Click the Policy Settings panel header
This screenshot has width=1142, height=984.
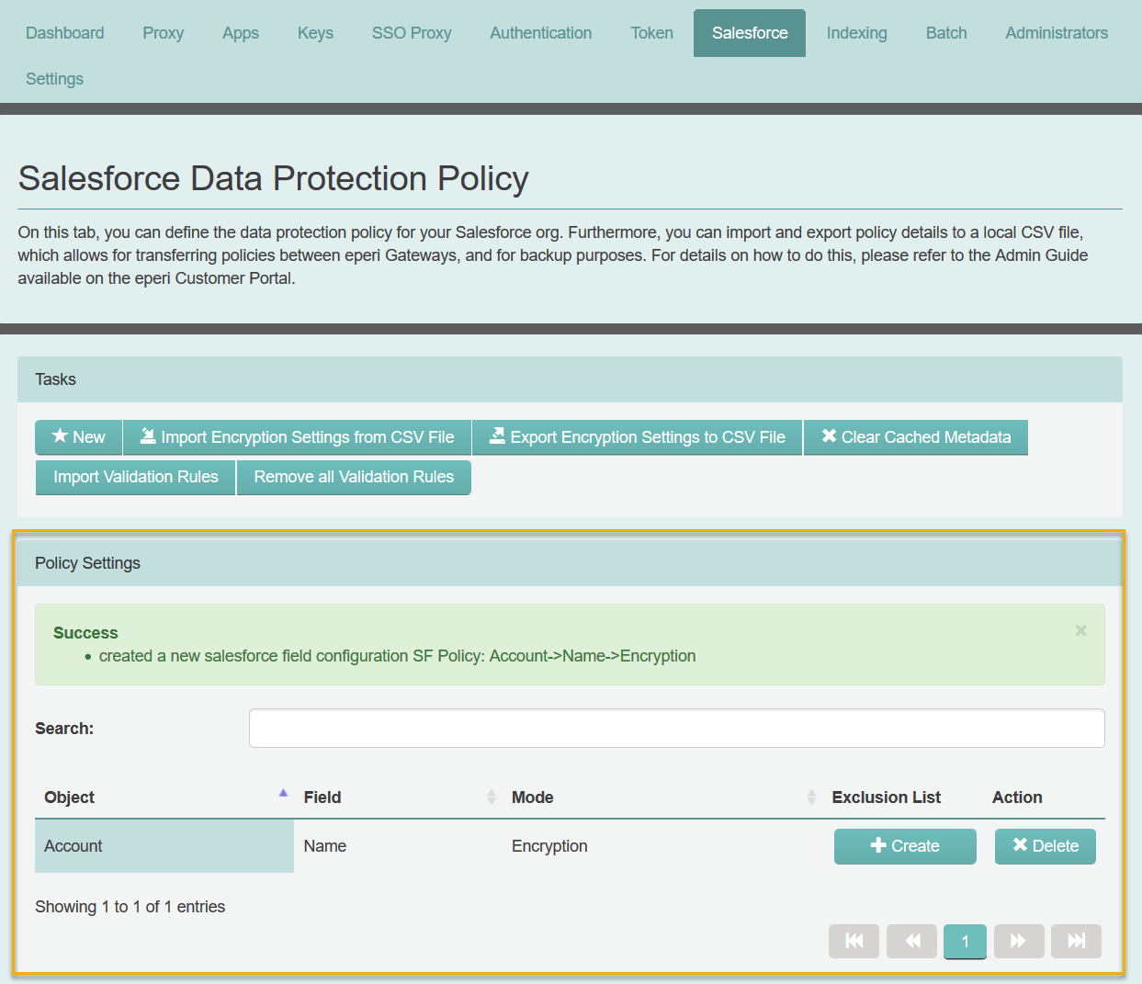pyautogui.click(x=570, y=563)
